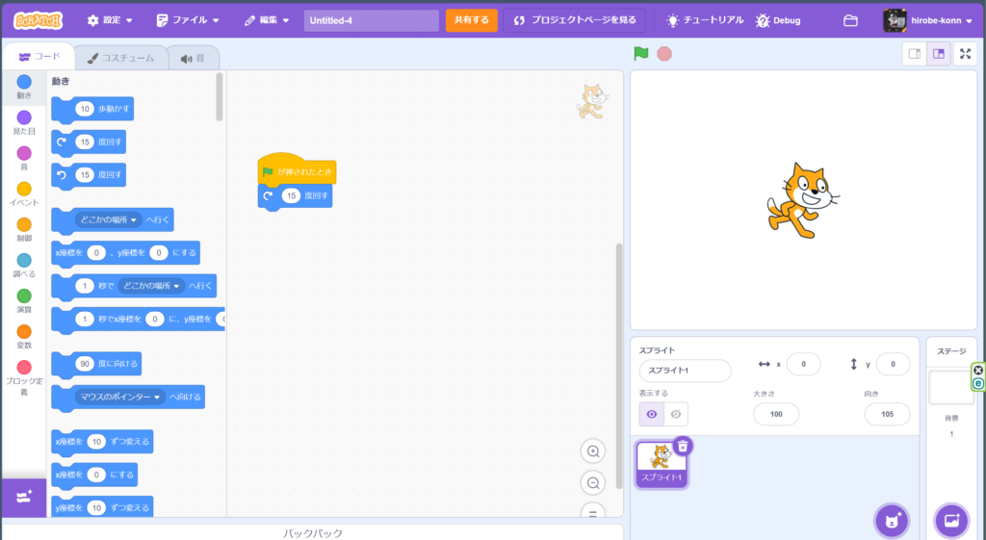Screen dimensions: 986x540
Task: Click the 15 度回す block in the workspace
Action: (295, 196)
